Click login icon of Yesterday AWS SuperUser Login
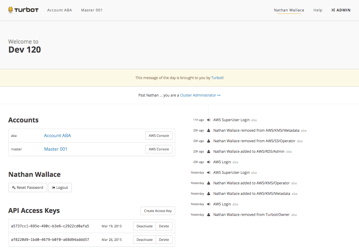Screen dimensions: 359x249 208,173
